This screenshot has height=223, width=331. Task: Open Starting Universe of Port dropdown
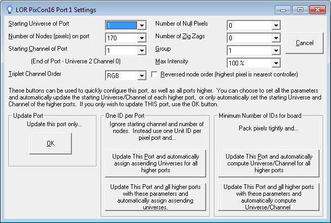click(x=141, y=25)
